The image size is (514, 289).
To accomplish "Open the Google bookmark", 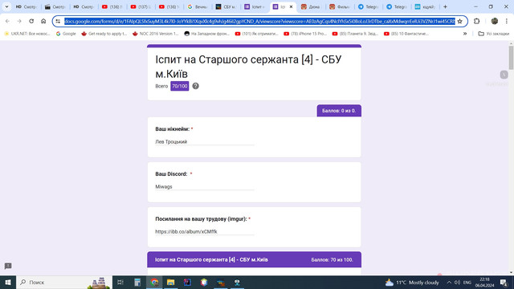I will (66, 34).
